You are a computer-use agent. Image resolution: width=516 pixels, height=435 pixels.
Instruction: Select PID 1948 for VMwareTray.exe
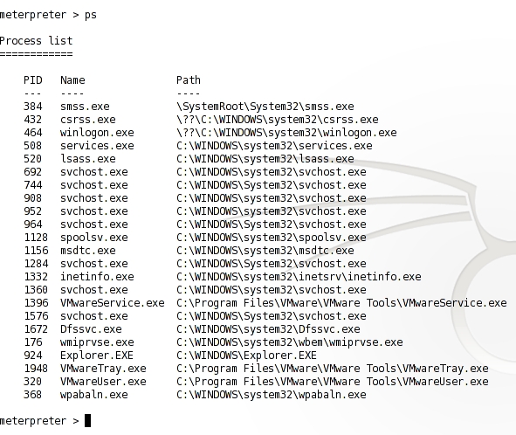[x=36, y=369]
